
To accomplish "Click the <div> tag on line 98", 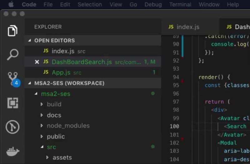I will 219,110.
